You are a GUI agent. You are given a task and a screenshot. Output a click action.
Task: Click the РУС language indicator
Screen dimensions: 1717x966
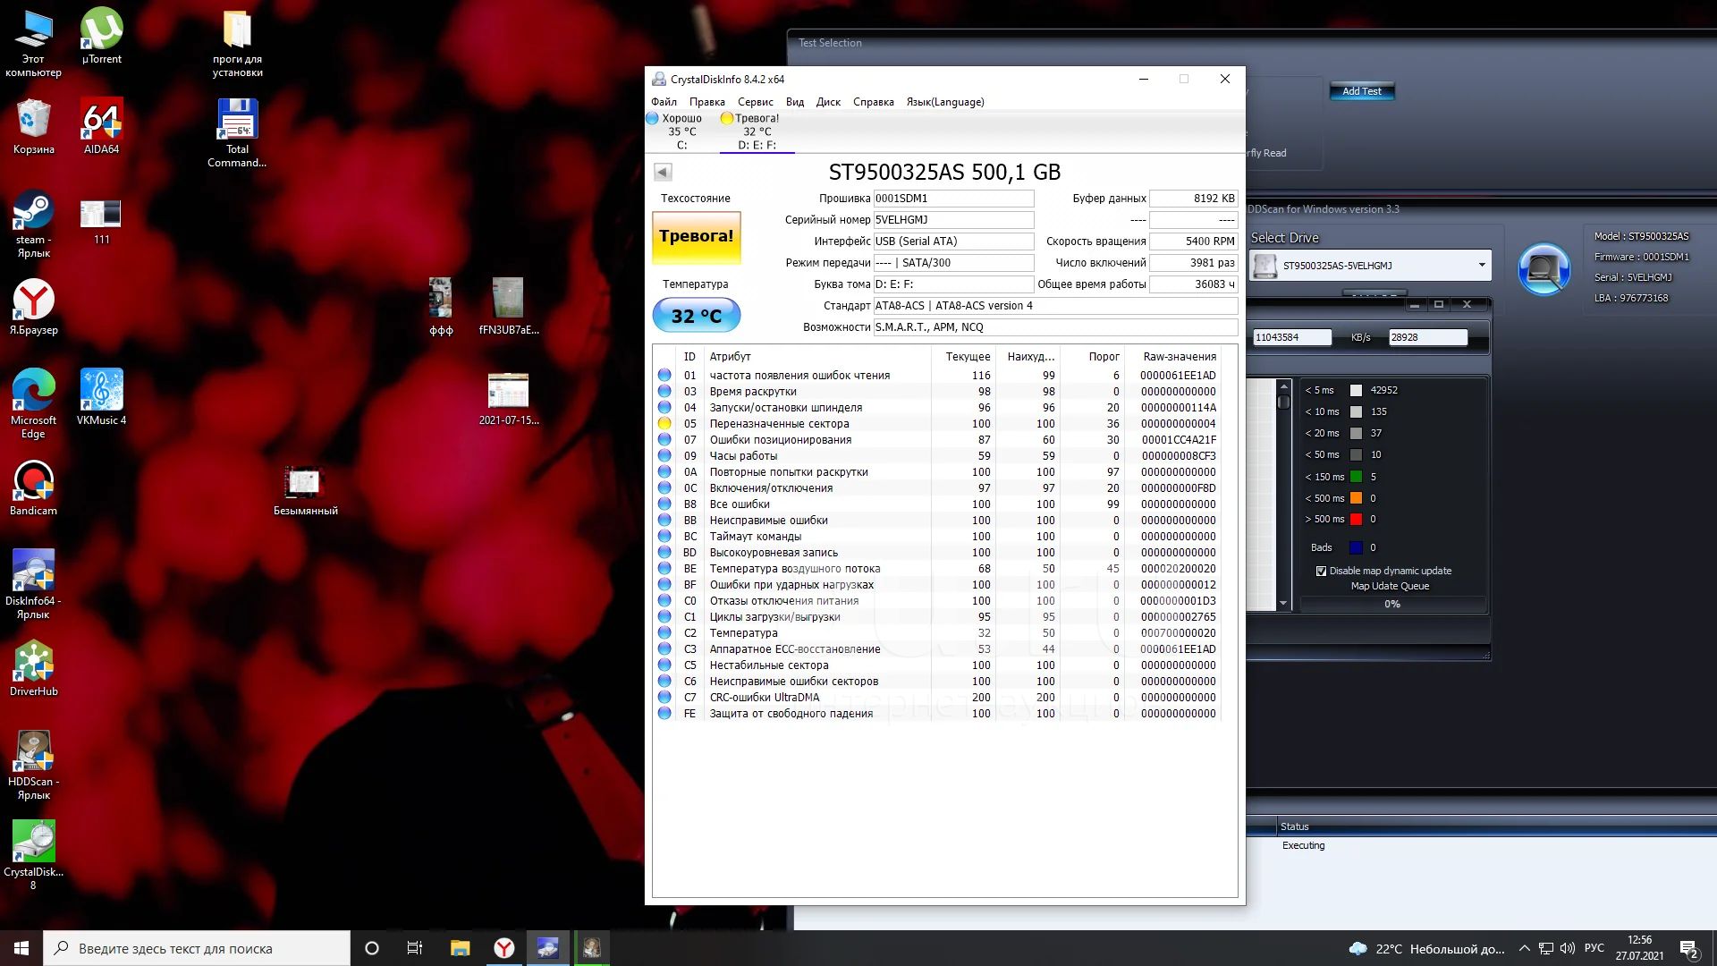tap(1594, 948)
